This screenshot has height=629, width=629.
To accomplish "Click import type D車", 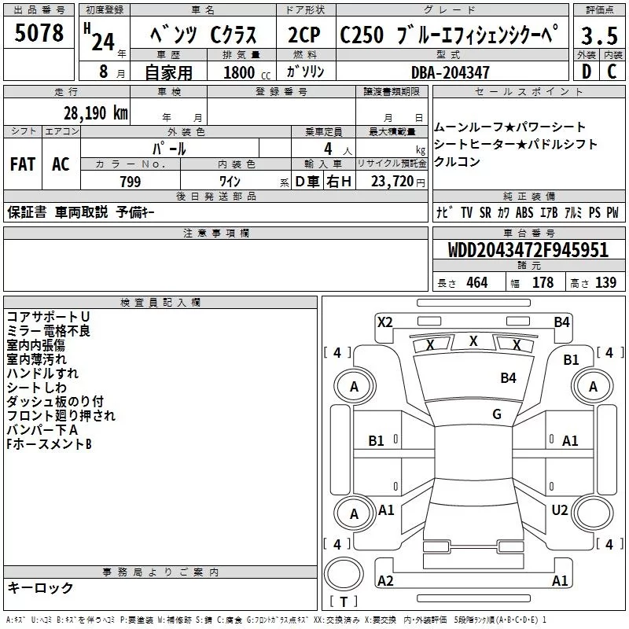I will (x=307, y=182).
